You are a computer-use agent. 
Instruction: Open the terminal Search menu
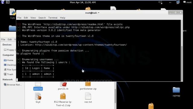pyautogui.click(x=42, y=18)
